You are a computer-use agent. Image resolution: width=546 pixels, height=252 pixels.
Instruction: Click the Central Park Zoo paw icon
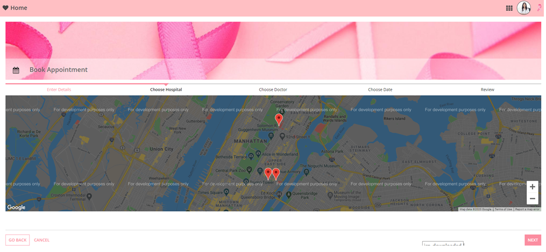(x=249, y=170)
